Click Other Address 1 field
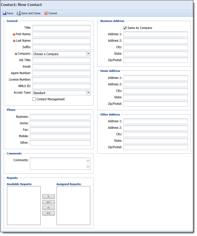 pyautogui.click(x=156, y=121)
